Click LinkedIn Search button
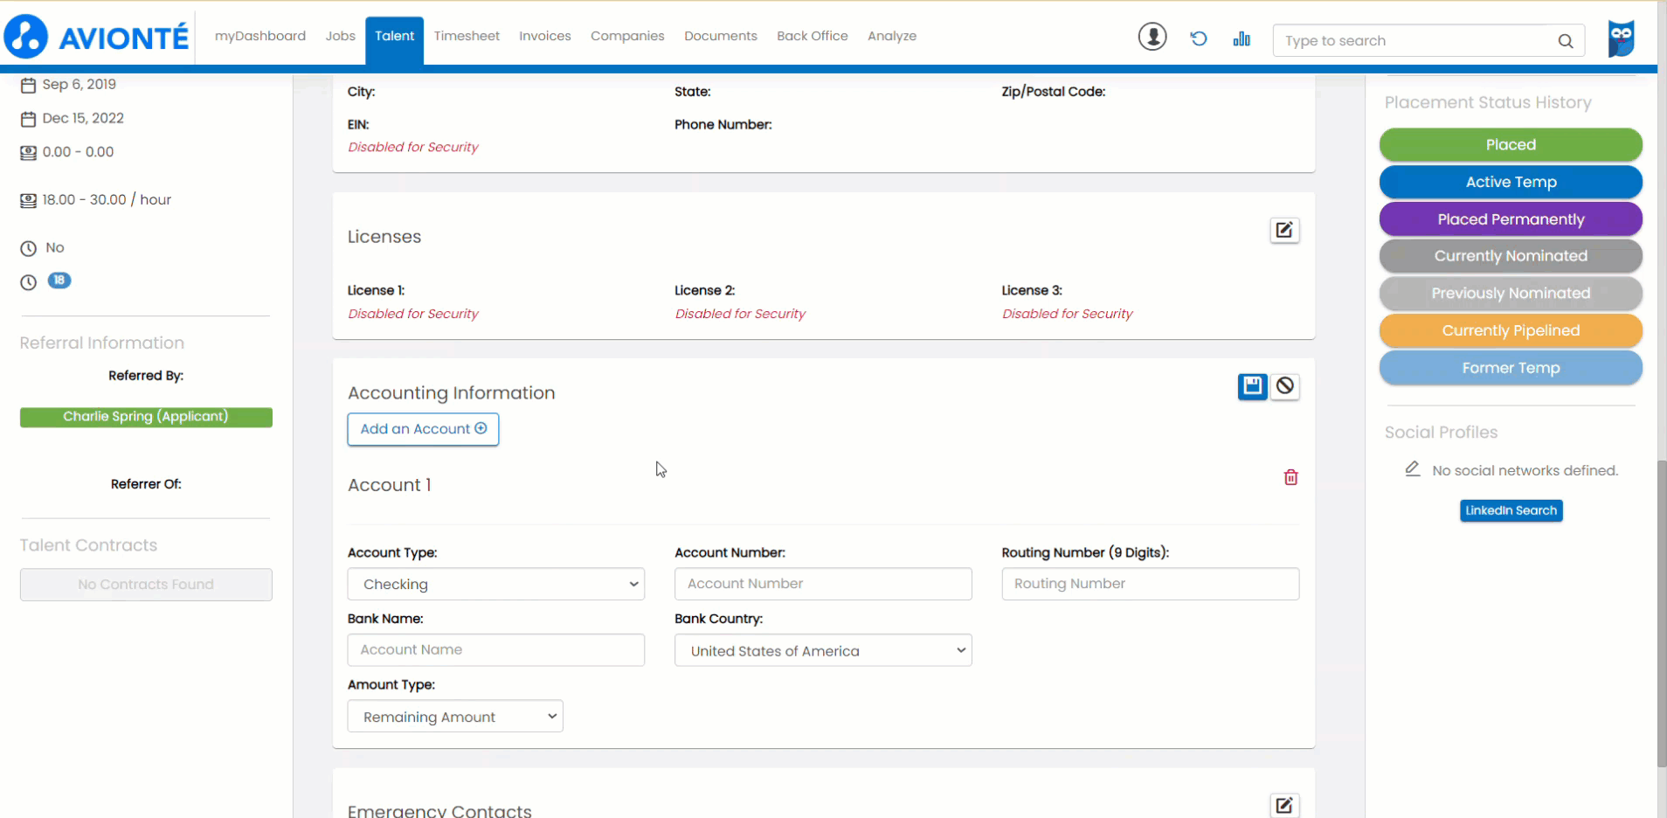 (1511, 510)
